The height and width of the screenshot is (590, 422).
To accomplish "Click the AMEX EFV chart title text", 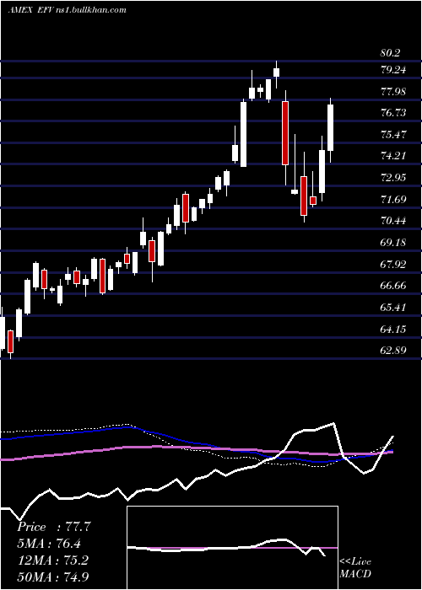I will click(x=67, y=10).
